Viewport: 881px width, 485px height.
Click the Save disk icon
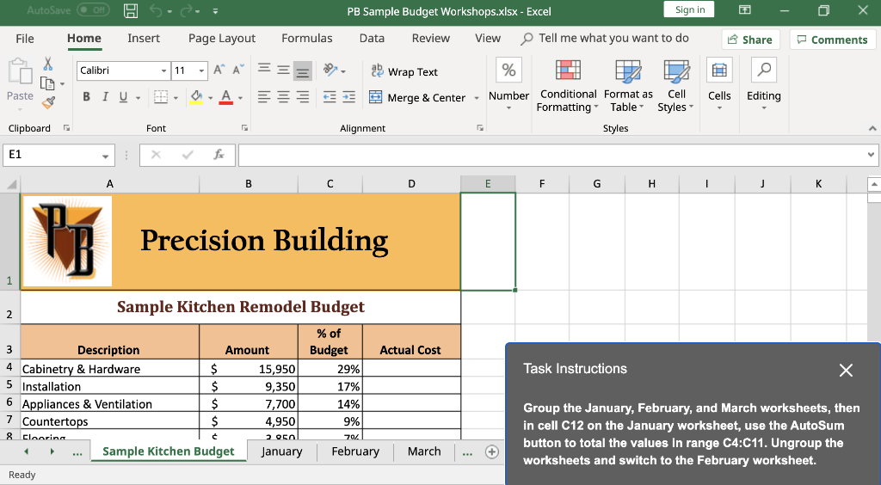point(131,10)
